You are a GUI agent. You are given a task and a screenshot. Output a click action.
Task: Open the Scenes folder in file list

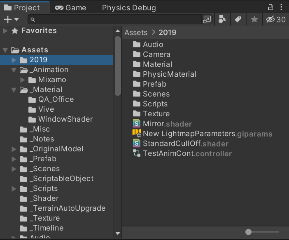pos(151,94)
